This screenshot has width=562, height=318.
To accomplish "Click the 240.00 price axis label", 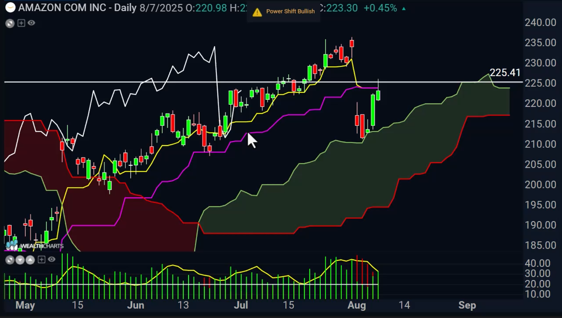I will (540, 22).
